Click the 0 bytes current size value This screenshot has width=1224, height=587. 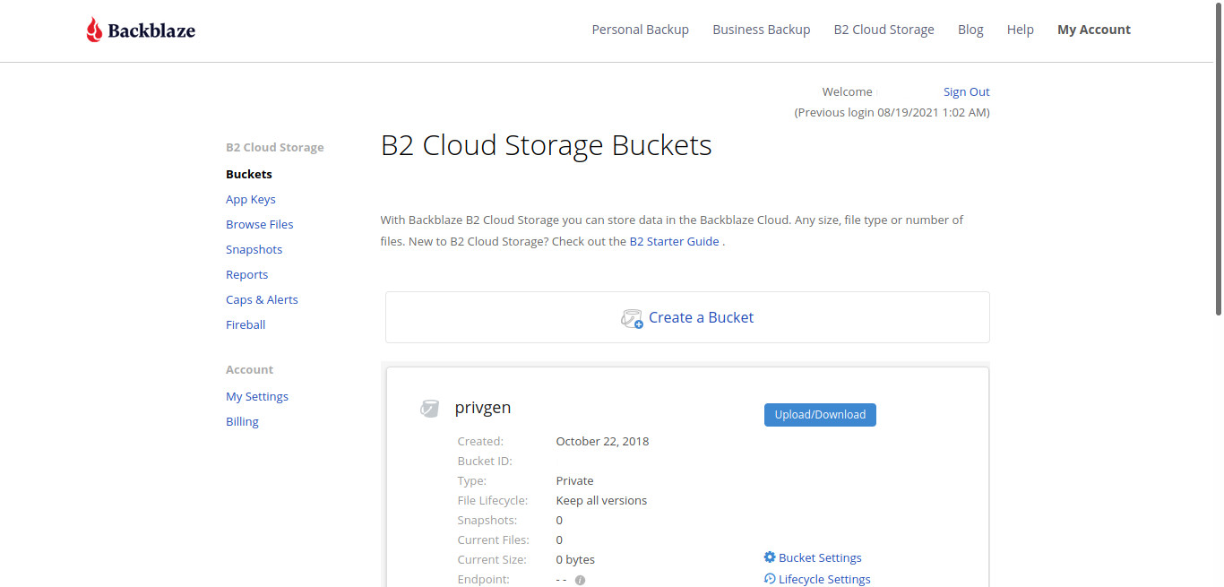(x=575, y=559)
